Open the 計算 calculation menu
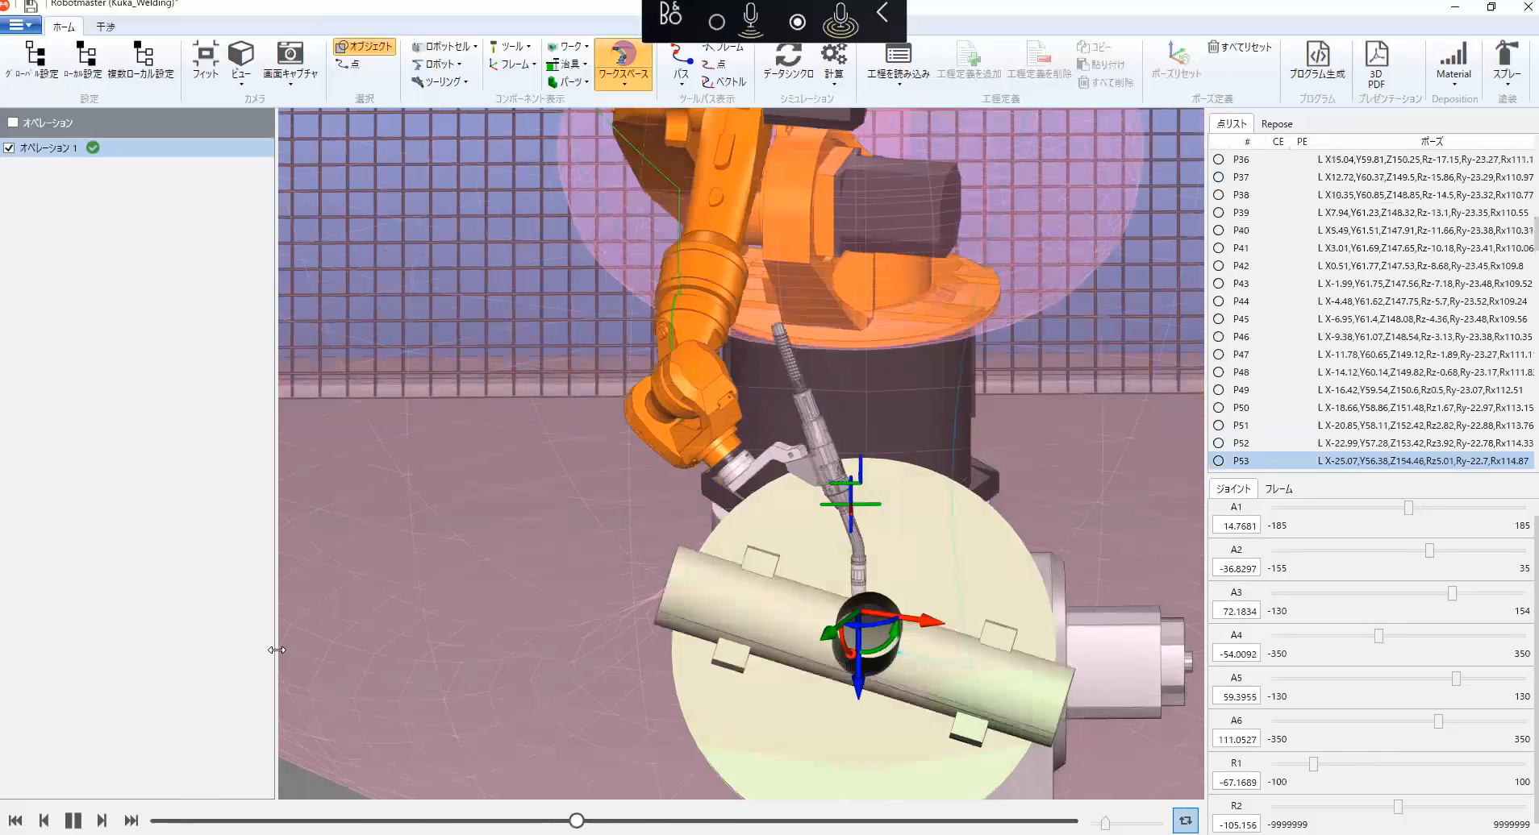Viewport: 1539px width, 835px height. [x=834, y=63]
